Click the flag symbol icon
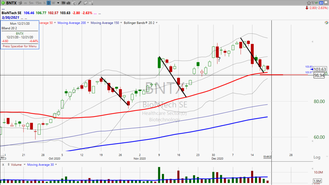 click(x=313, y=3)
